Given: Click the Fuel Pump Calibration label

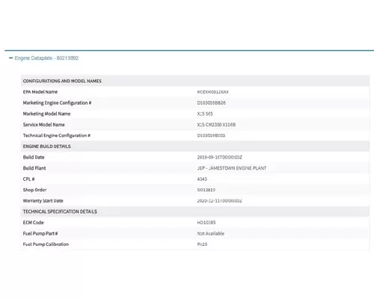Looking at the screenshot, I should pos(46,244).
